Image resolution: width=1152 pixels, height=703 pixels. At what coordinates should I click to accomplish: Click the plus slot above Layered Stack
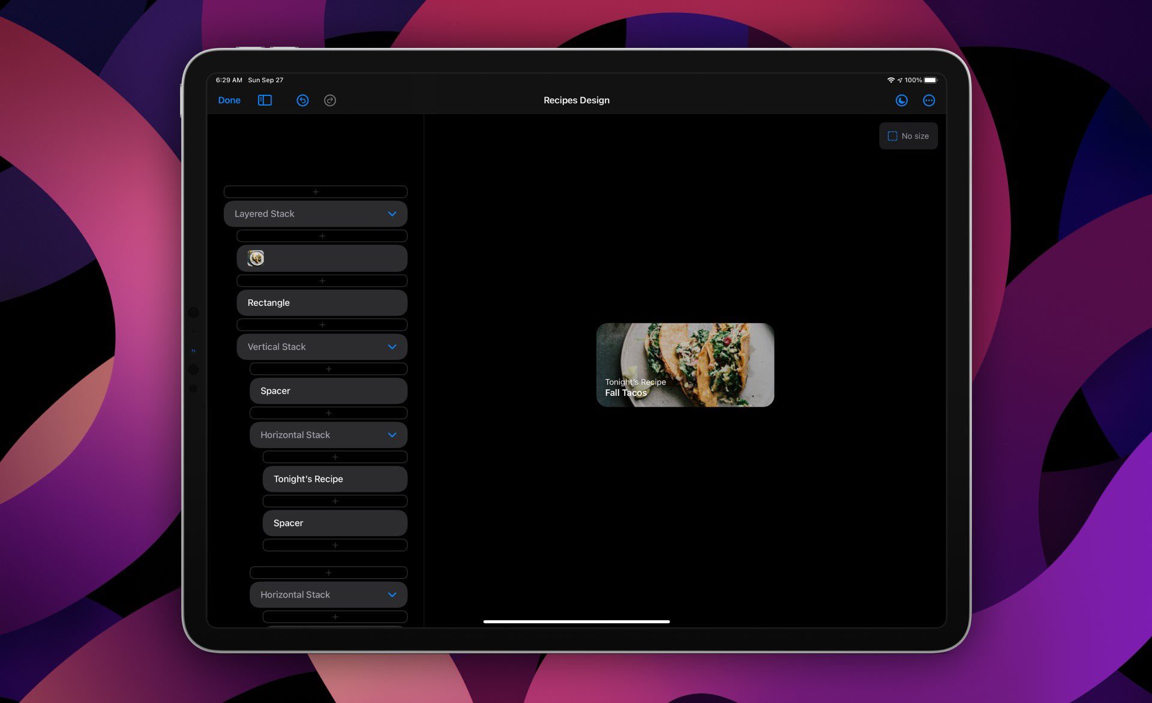coord(316,192)
